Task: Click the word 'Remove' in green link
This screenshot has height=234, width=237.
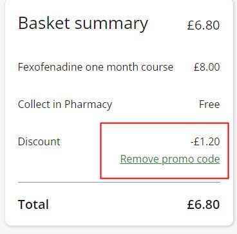Action: tap(140, 159)
